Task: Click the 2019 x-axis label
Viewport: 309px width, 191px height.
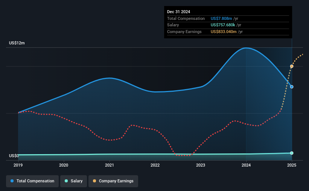Action: [x=18, y=165]
